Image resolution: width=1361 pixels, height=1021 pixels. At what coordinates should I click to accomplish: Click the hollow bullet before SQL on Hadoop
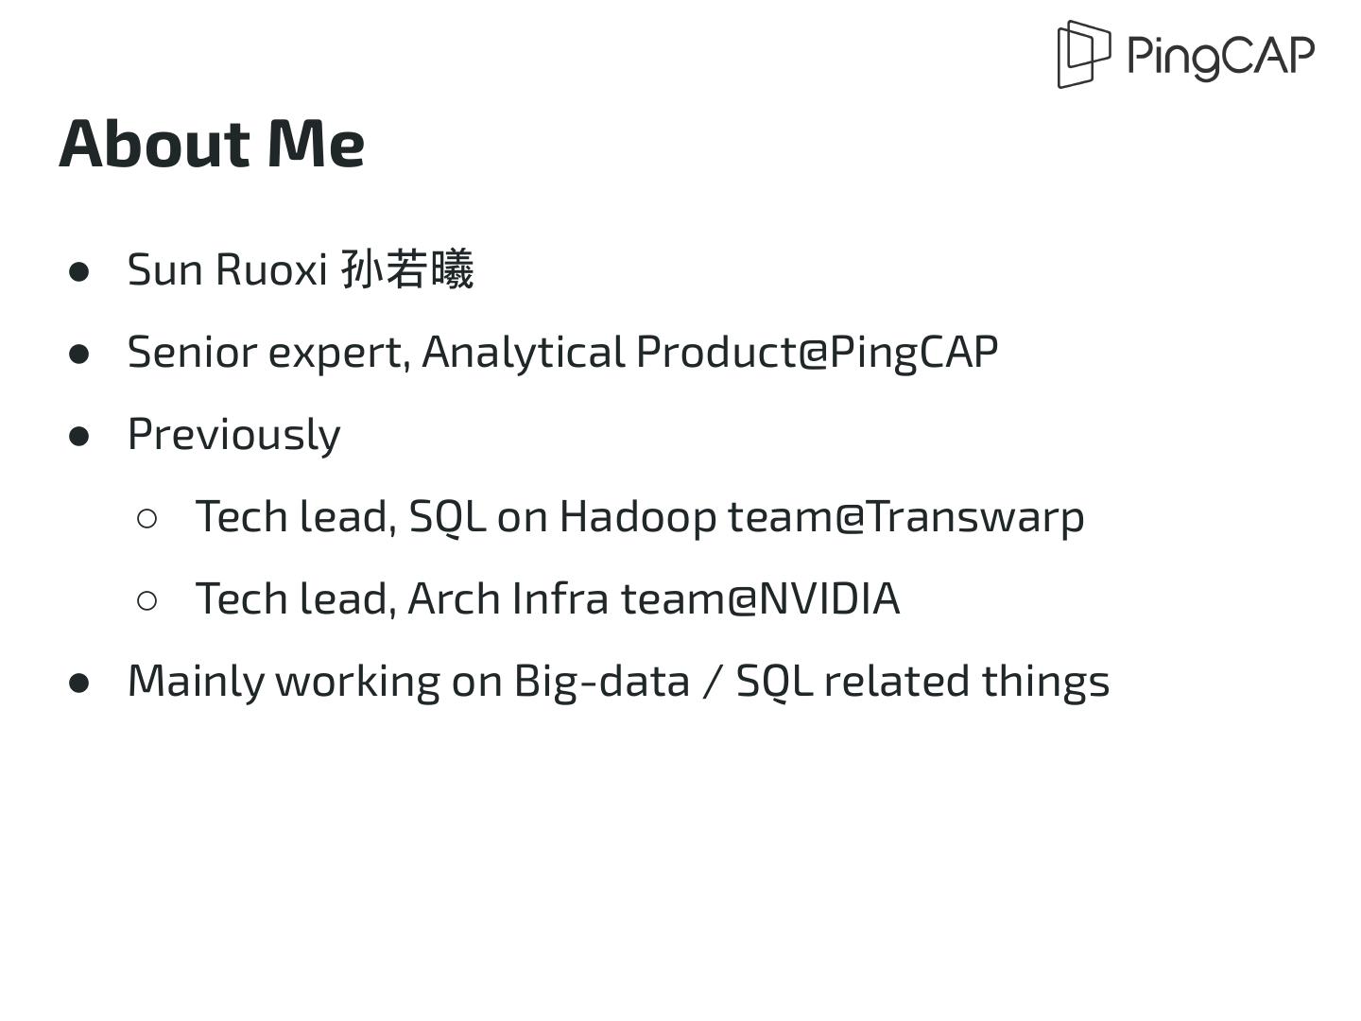pos(147,518)
